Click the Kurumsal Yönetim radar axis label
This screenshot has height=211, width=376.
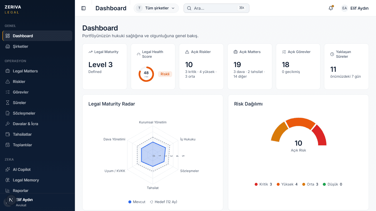pos(153,122)
